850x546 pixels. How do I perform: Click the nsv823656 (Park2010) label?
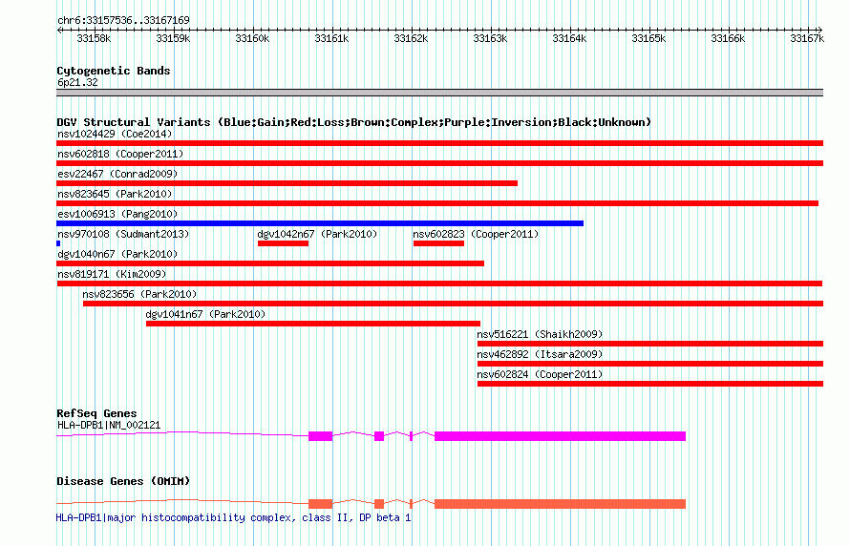click(x=139, y=294)
